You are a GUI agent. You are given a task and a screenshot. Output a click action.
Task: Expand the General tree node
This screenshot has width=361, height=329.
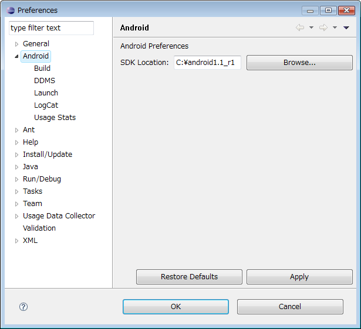(x=16, y=44)
